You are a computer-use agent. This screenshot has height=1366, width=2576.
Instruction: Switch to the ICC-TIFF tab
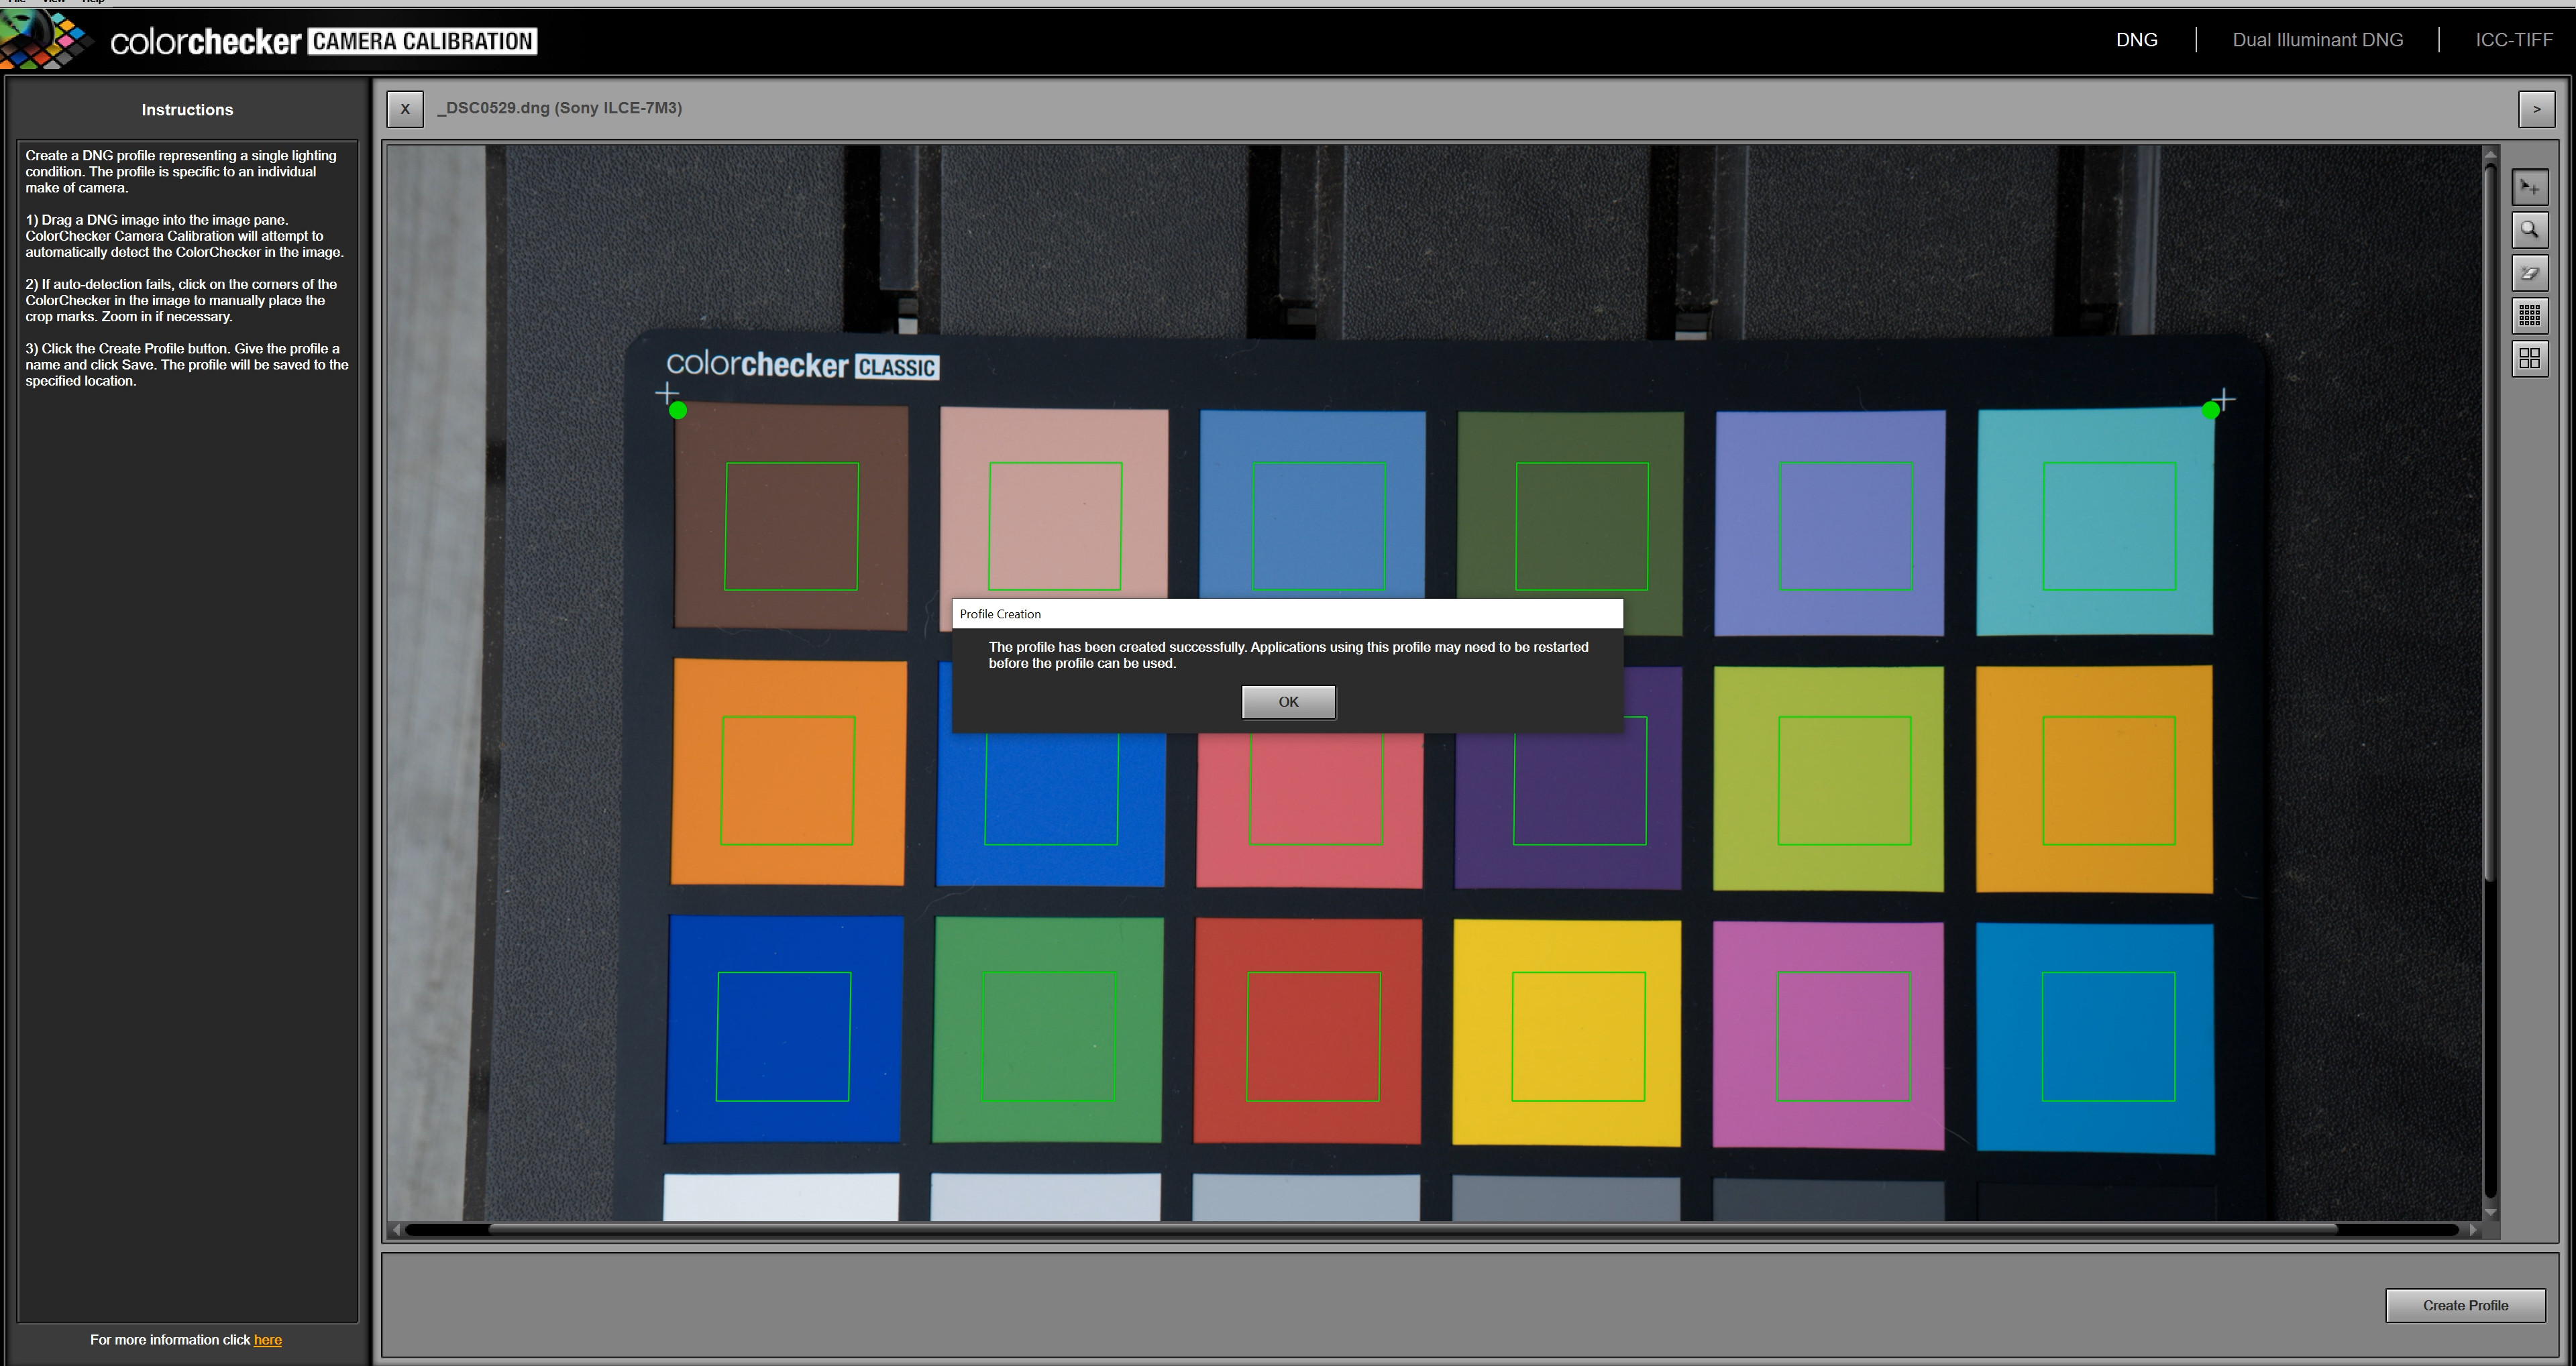[2513, 40]
